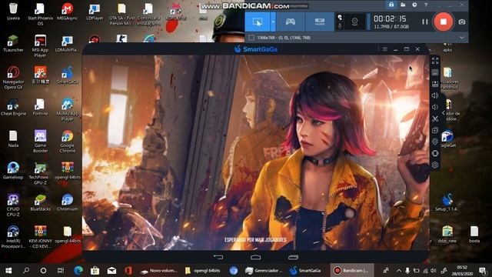Screen dimensions: 492x277
Task: Select Bandicam HDMI device recording mode
Action: pyautogui.click(x=320, y=22)
